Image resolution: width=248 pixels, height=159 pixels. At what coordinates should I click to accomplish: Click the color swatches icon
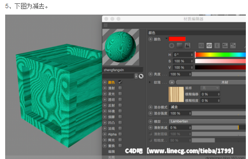tap(233, 45)
